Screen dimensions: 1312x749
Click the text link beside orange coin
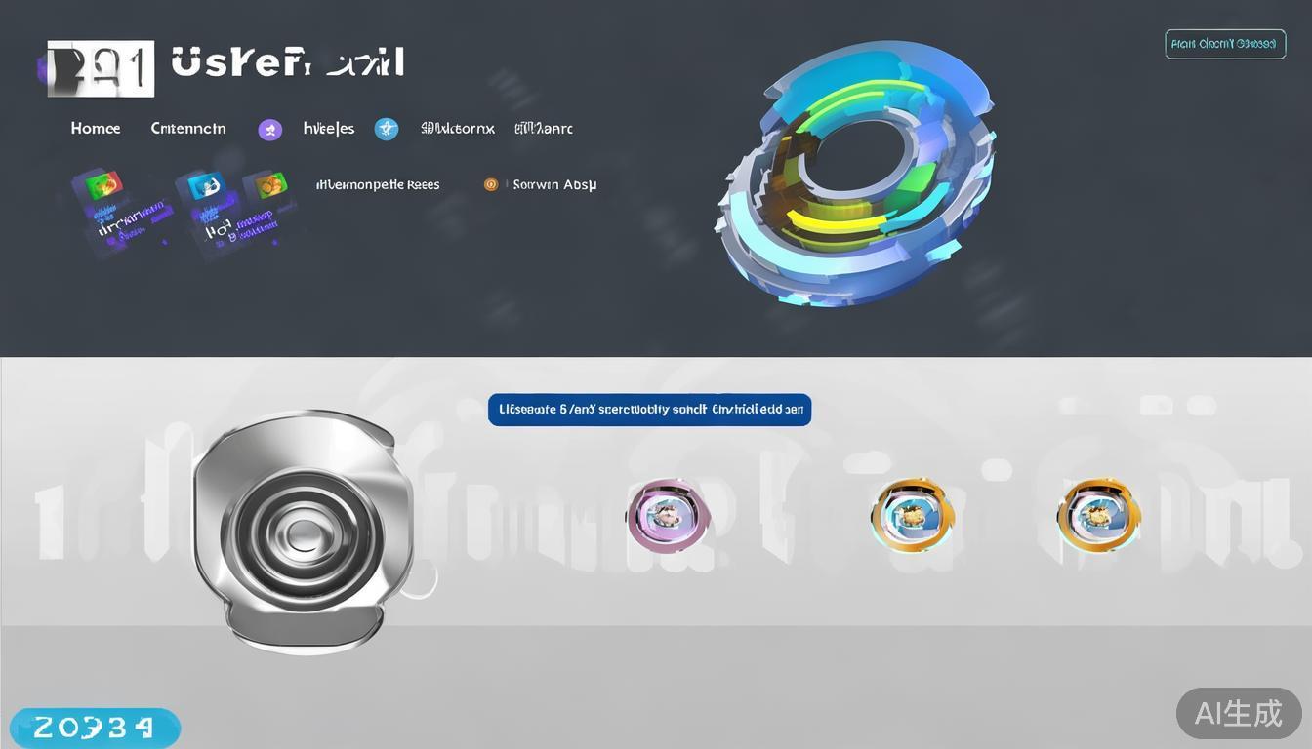click(554, 184)
